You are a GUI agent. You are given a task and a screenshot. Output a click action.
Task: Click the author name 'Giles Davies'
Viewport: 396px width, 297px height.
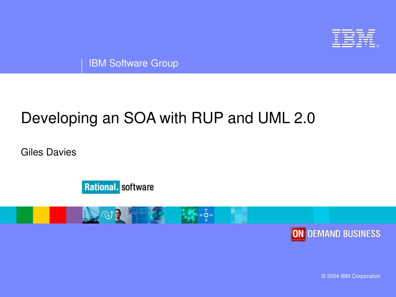click(x=48, y=152)
